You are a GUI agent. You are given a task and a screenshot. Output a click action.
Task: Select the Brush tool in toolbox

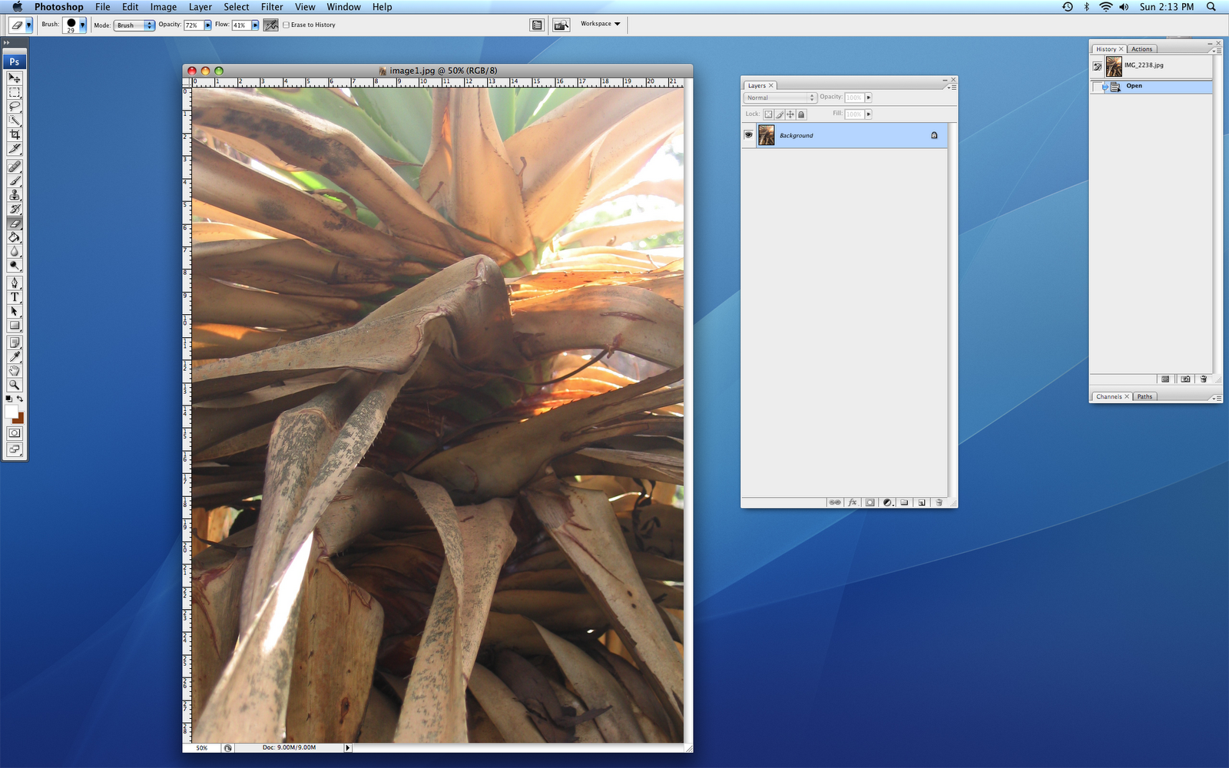15,180
